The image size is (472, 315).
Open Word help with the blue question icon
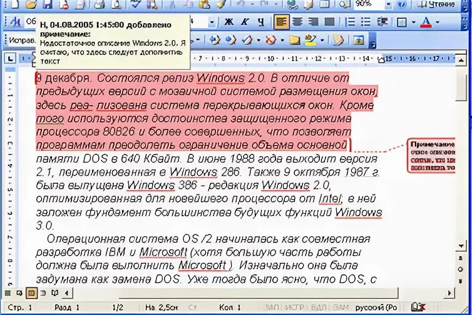pyautogui.click(x=402, y=4)
